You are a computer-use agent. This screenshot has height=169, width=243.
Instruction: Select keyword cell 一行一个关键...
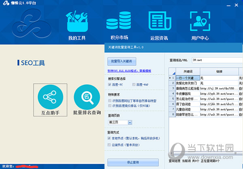[188, 78]
